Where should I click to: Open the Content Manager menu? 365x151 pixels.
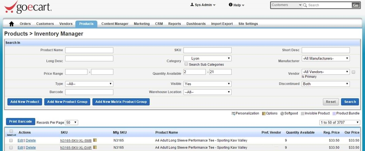(115, 24)
